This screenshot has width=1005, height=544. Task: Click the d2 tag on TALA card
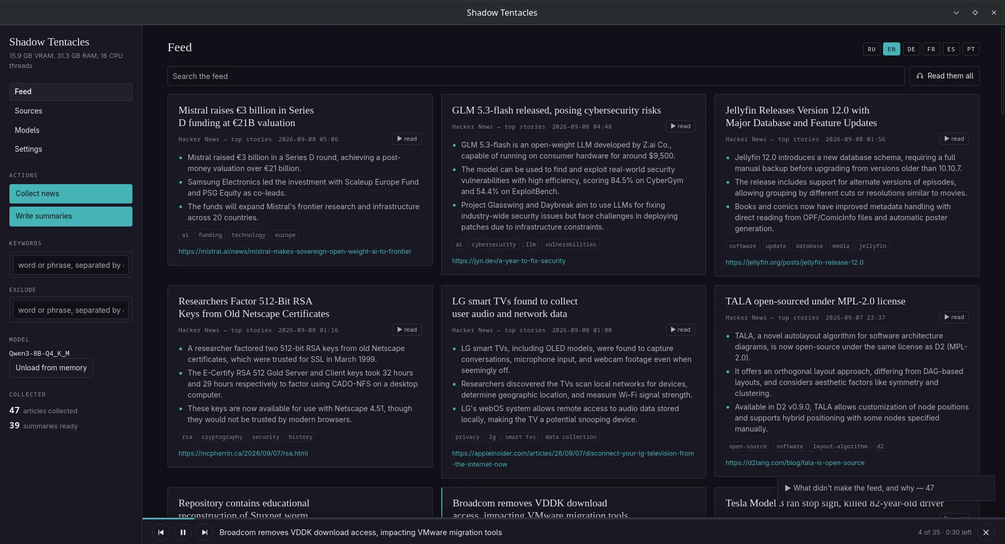tap(880, 447)
